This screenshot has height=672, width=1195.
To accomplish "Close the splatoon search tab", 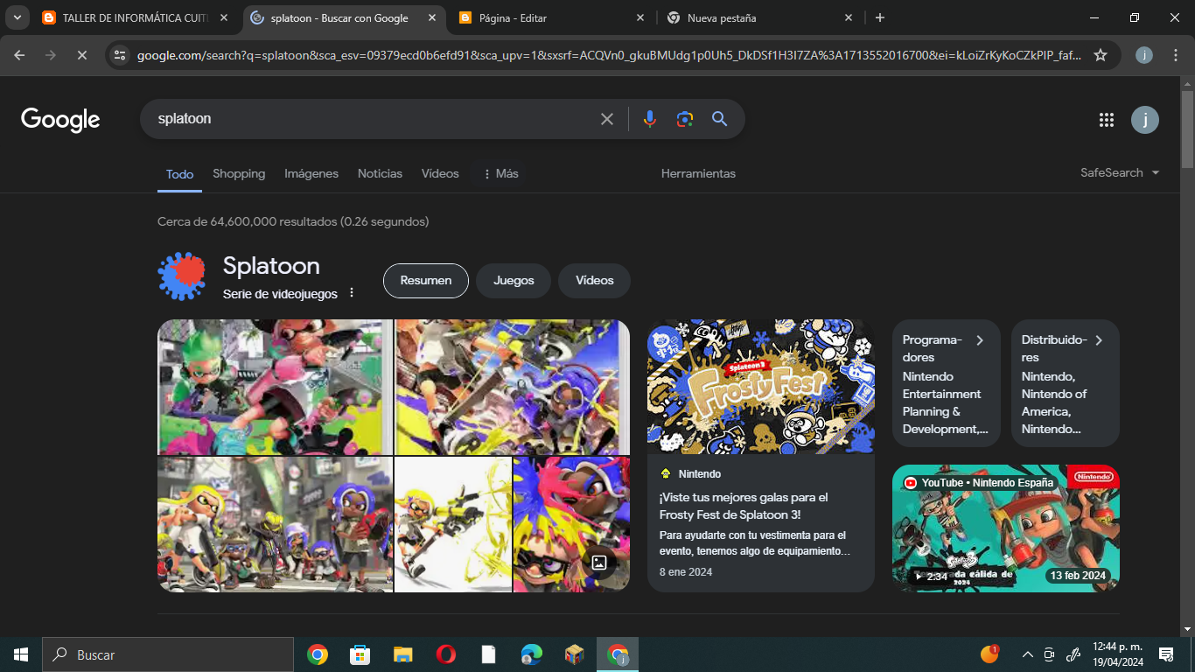I will 432,17.
